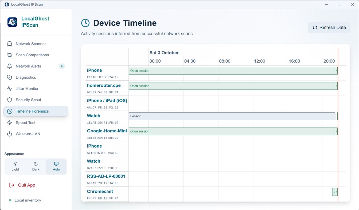Click the refresh arrows icon
This screenshot has height=210, width=359.
tap(315, 27)
